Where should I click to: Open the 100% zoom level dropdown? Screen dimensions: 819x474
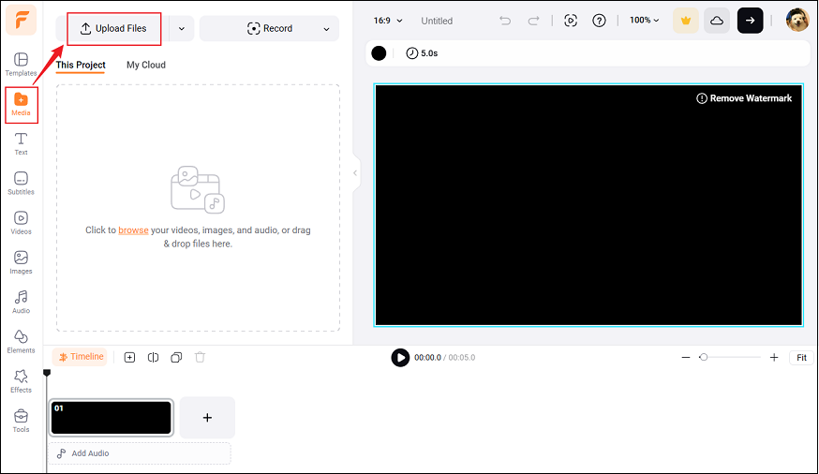[644, 21]
